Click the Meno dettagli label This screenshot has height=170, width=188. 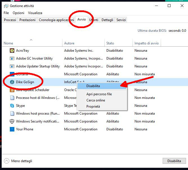point(22,161)
